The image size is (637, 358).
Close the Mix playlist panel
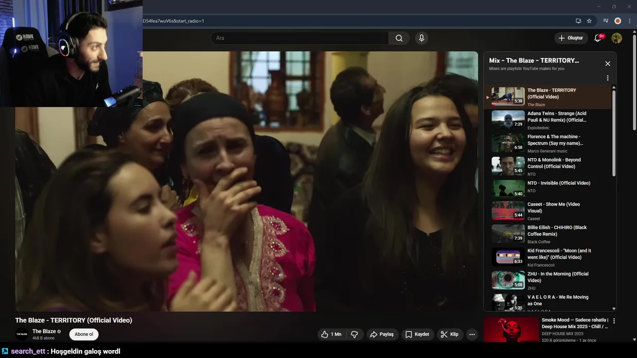[x=608, y=64]
